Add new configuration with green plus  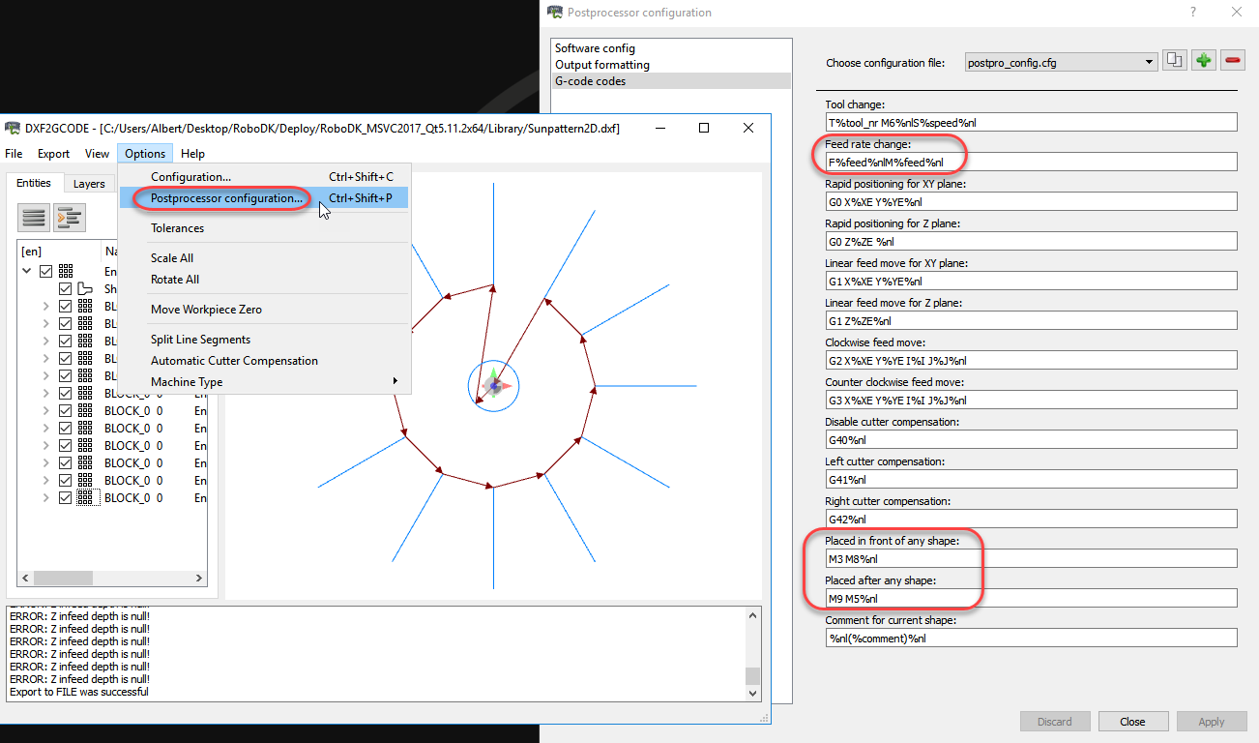(1203, 61)
